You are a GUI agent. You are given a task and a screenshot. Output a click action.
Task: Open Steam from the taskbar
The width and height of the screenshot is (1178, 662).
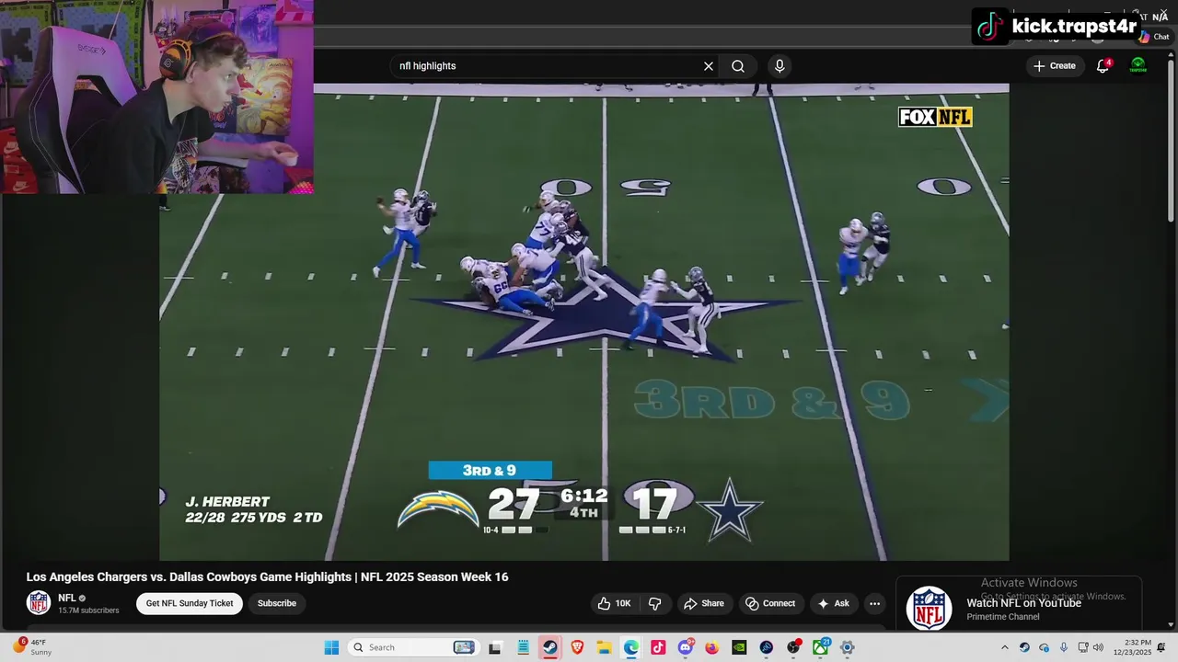click(x=549, y=647)
